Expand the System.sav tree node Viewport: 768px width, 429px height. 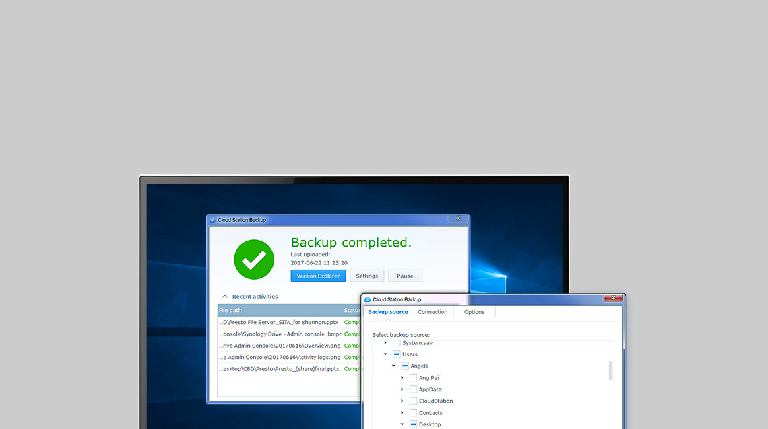pyautogui.click(x=385, y=343)
